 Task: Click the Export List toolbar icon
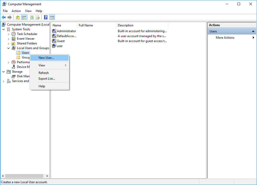pos(38,17)
